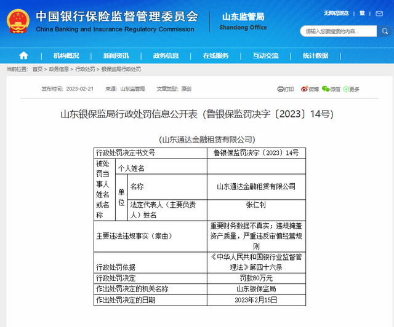Click the 名称 cell

pos(167,187)
